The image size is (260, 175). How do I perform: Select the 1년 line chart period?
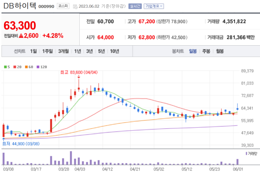(77, 51)
